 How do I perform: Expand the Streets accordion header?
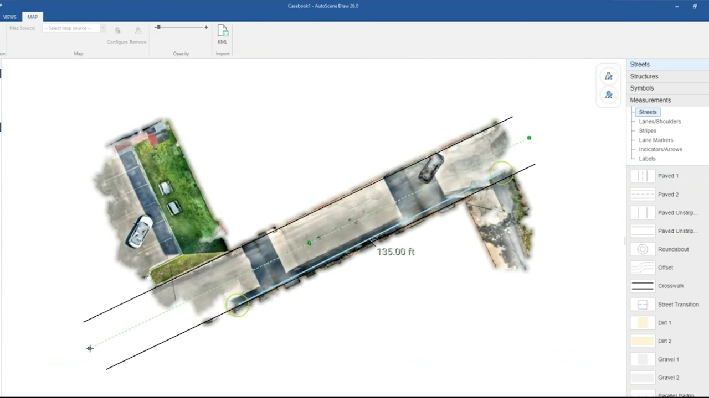coord(667,65)
